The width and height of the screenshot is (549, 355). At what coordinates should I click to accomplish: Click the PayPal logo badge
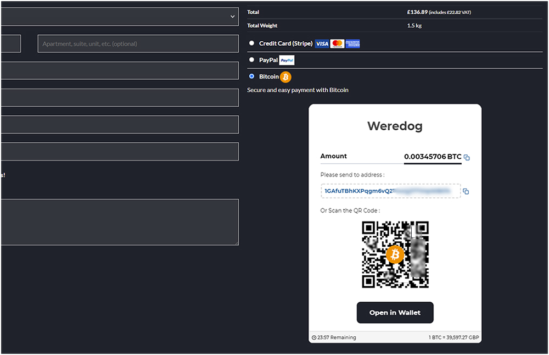pos(287,60)
